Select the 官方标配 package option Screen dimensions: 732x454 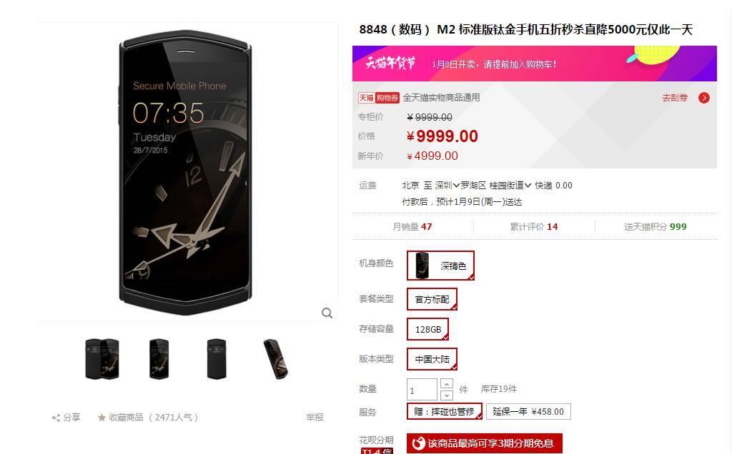[x=432, y=299]
